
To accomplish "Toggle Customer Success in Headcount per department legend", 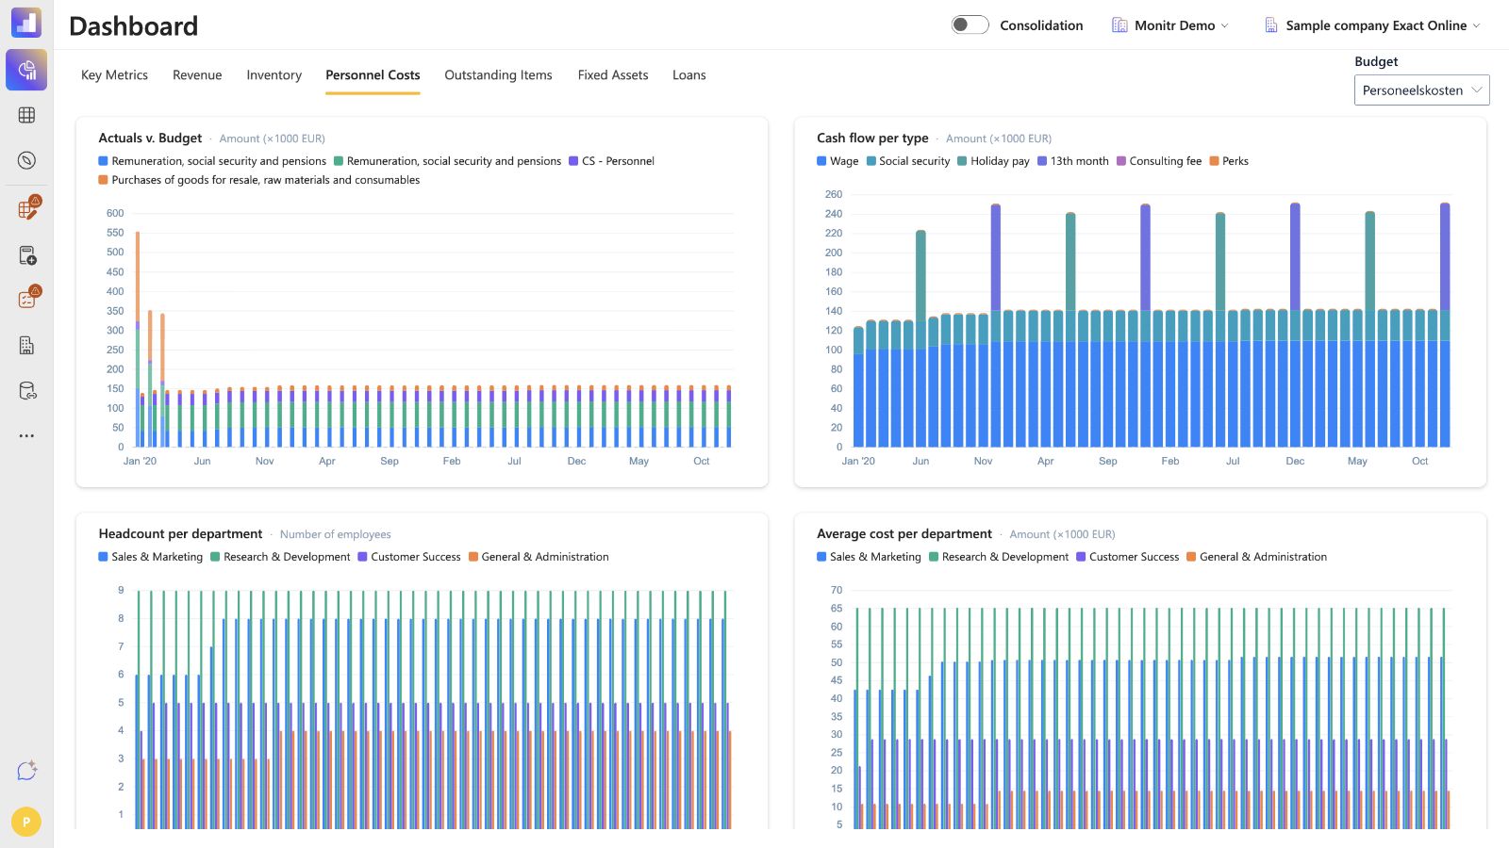I will [409, 557].
